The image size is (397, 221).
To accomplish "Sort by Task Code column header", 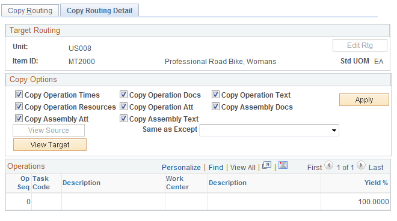I will tap(41, 183).
